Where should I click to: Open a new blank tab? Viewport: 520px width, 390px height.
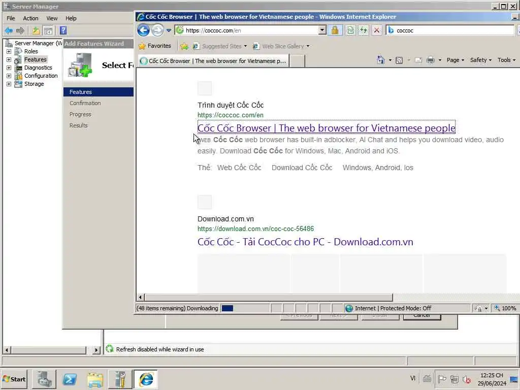click(298, 61)
